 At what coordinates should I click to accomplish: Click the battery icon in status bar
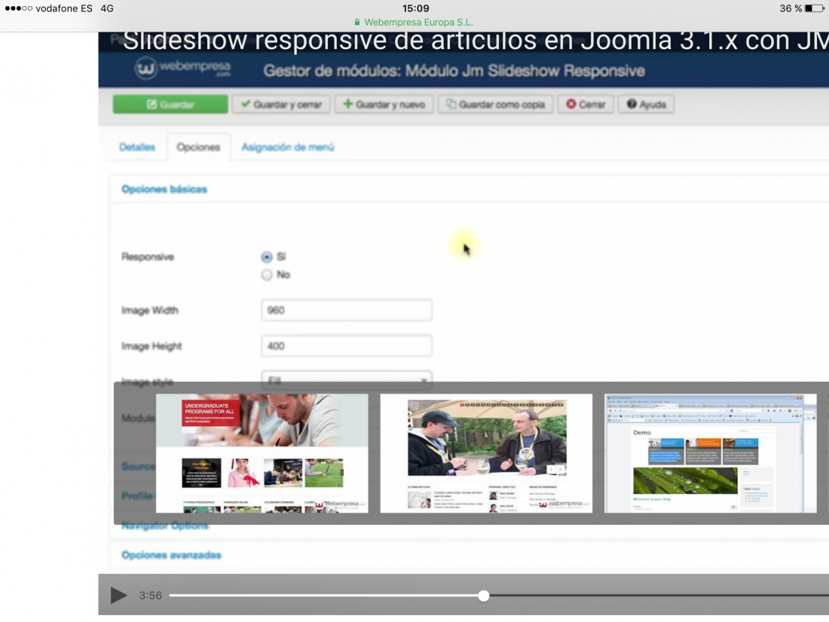[814, 8]
